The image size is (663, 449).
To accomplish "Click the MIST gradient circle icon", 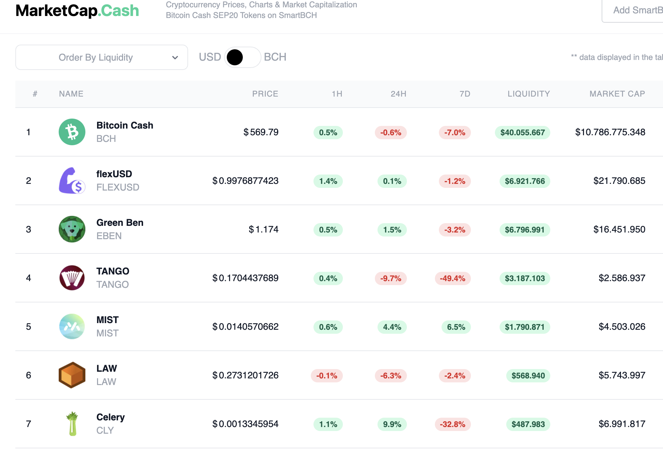I will (72, 326).
